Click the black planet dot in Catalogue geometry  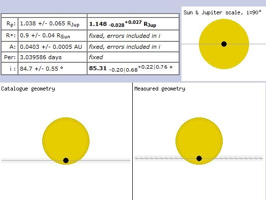66,160
